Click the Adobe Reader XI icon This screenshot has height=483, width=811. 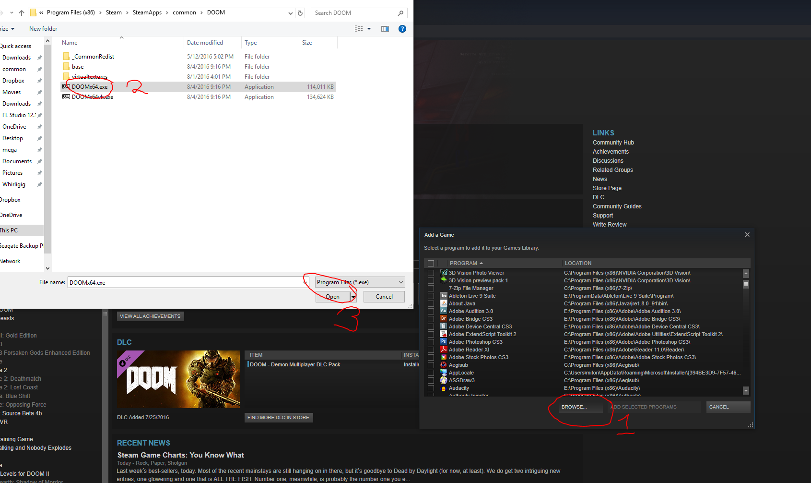444,350
